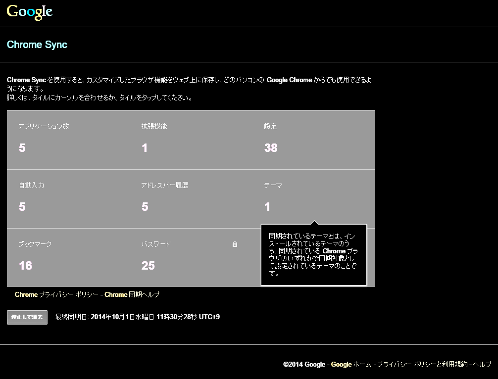Open the Chrome プライバシー ポリシー link
Screen dimensions: 498x379
coord(56,294)
